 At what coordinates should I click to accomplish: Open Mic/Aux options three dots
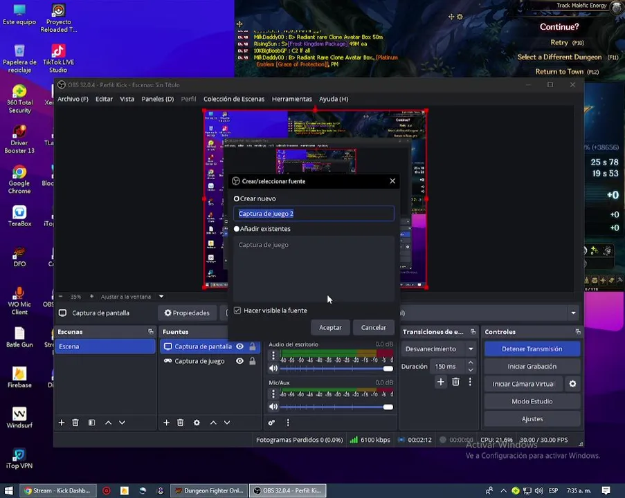coord(273,394)
